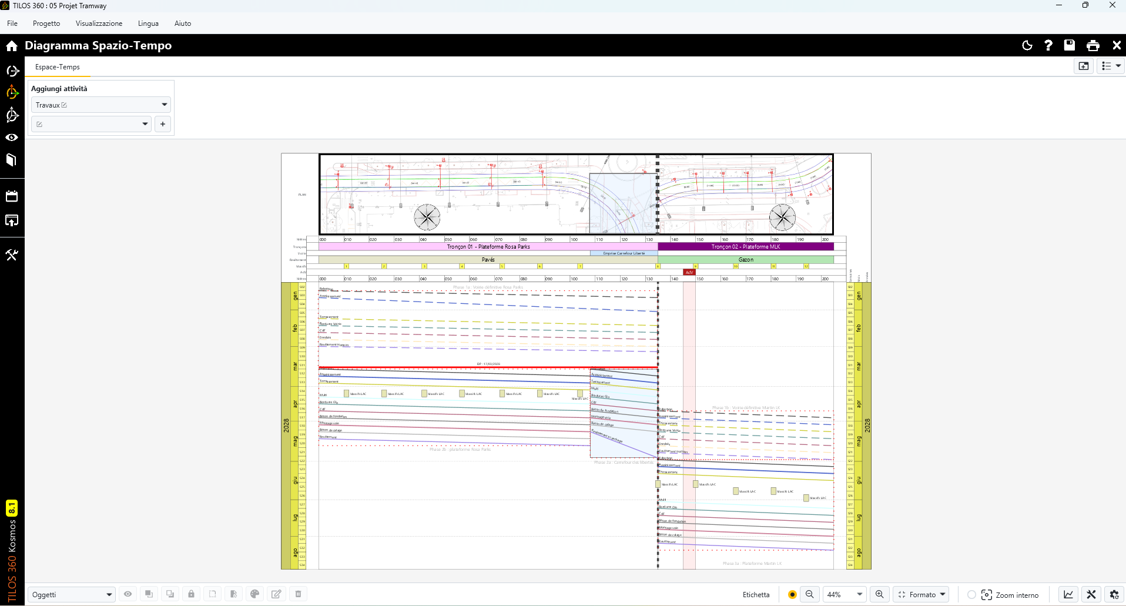Image resolution: width=1126 pixels, height=606 pixels.
Task: Open the Aiuto menu
Action: (x=183, y=24)
